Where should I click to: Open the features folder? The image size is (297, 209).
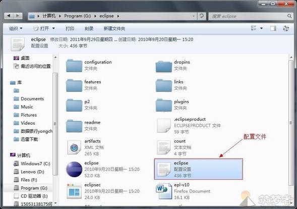(84, 85)
